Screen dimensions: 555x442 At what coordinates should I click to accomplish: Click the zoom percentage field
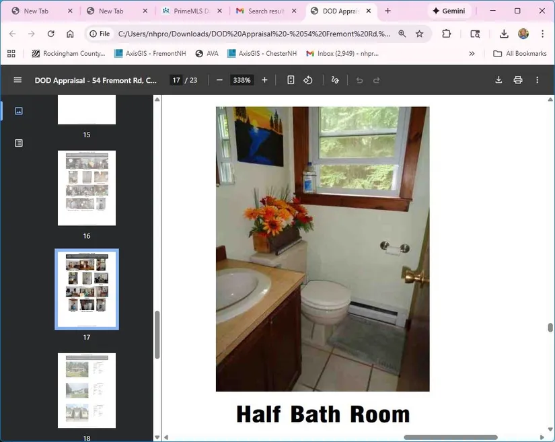coord(242,80)
